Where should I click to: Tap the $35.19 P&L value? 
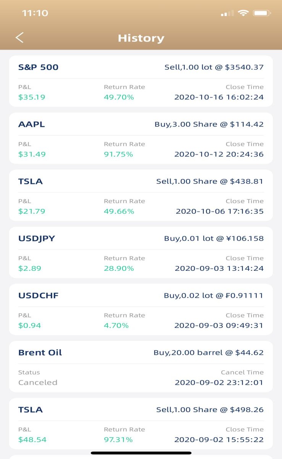[x=32, y=97]
